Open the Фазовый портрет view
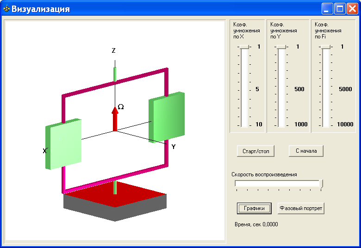 (x=301, y=208)
